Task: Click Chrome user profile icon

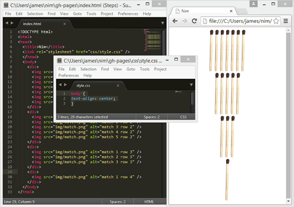Action: click(253, 4)
